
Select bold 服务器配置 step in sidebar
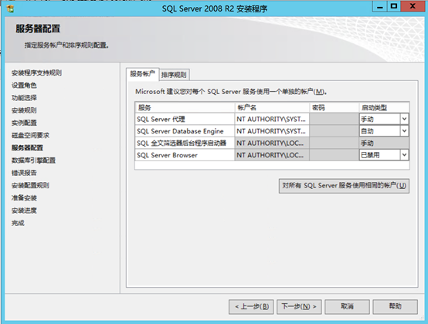pyautogui.click(x=27, y=147)
